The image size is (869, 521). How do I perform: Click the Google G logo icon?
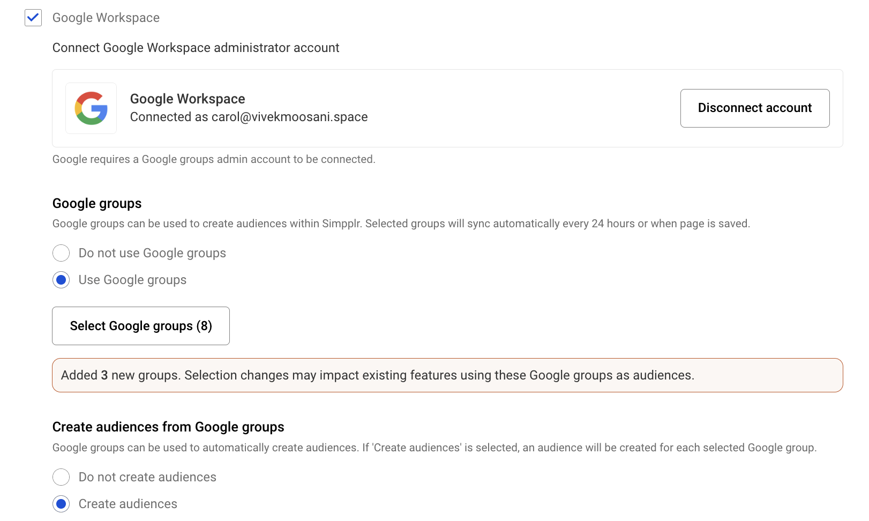[x=91, y=108]
